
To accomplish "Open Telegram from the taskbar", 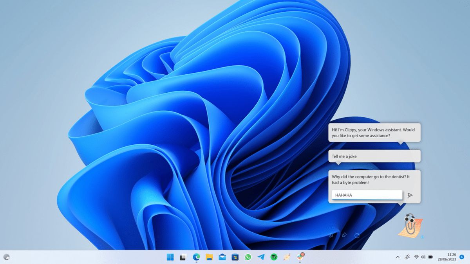I will tap(261, 257).
